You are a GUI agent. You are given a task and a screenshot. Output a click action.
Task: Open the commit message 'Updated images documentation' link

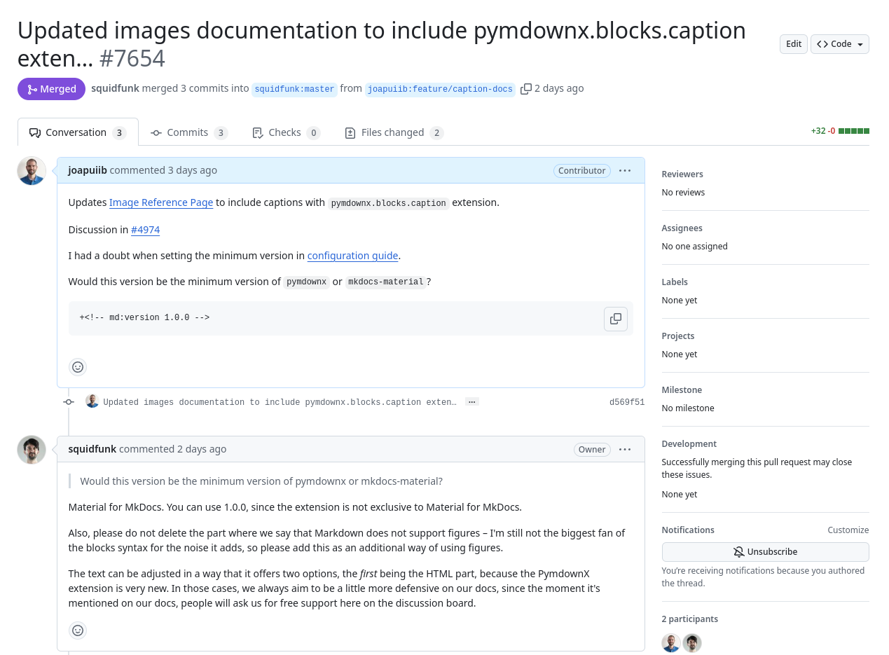(x=280, y=402)
